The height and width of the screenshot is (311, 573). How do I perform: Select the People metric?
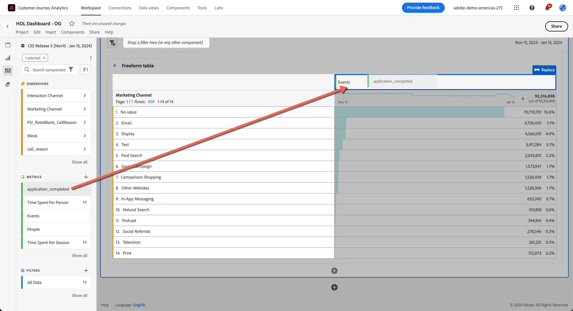pos(56,229)
